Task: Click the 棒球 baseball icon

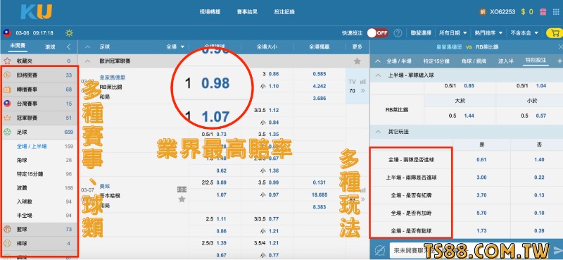Action: pyautogui.click(x=7, y=244)
